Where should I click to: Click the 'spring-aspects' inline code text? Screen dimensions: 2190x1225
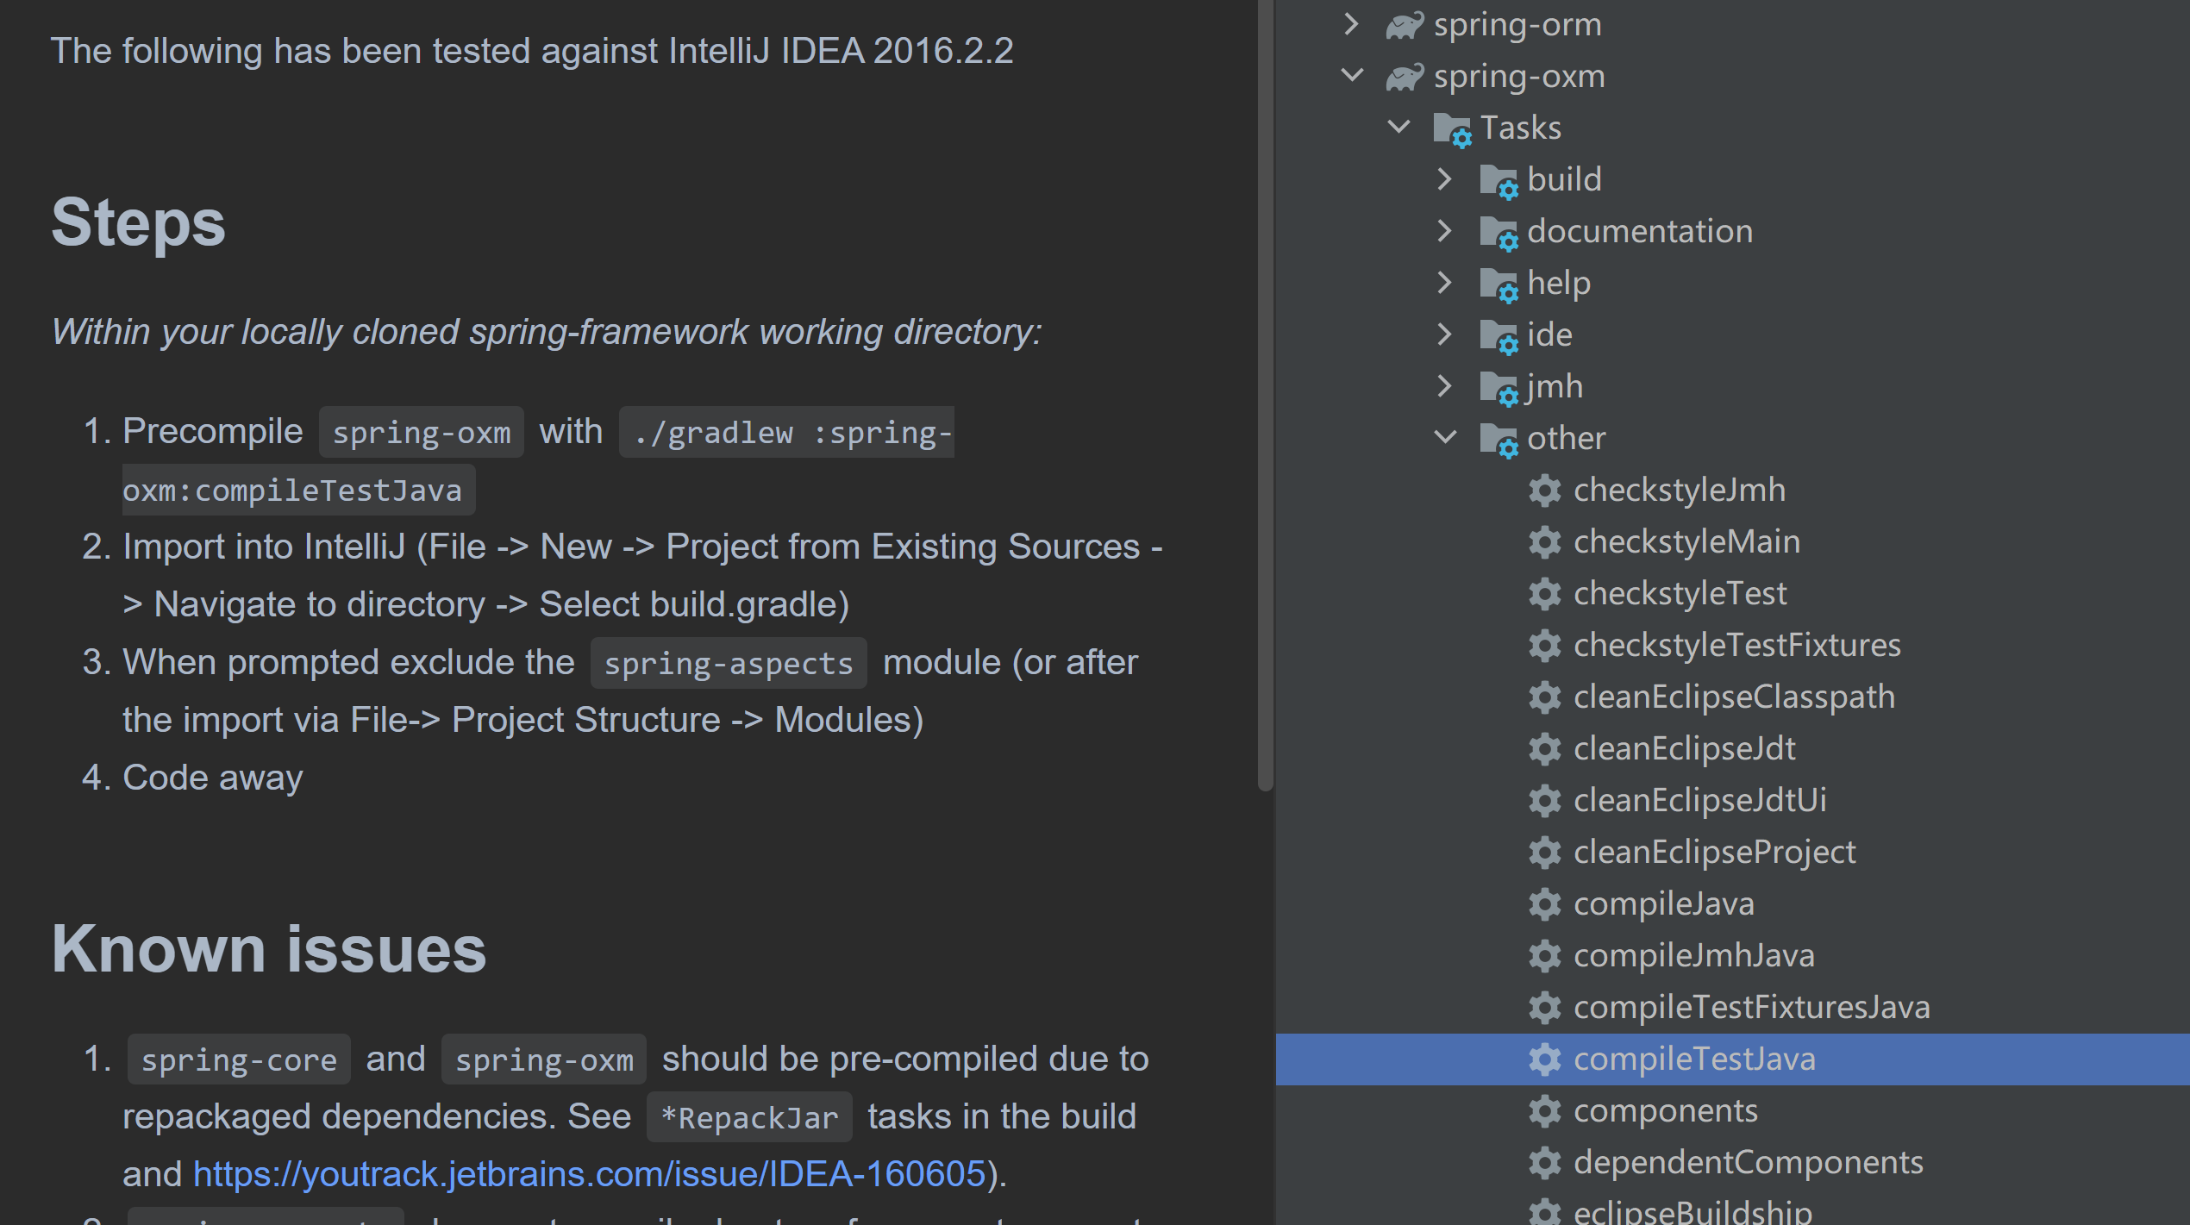(729, 664)
